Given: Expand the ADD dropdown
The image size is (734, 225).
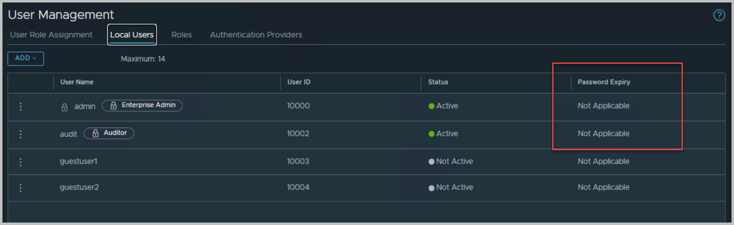Looking at the screenshot, I should point(26,58).
